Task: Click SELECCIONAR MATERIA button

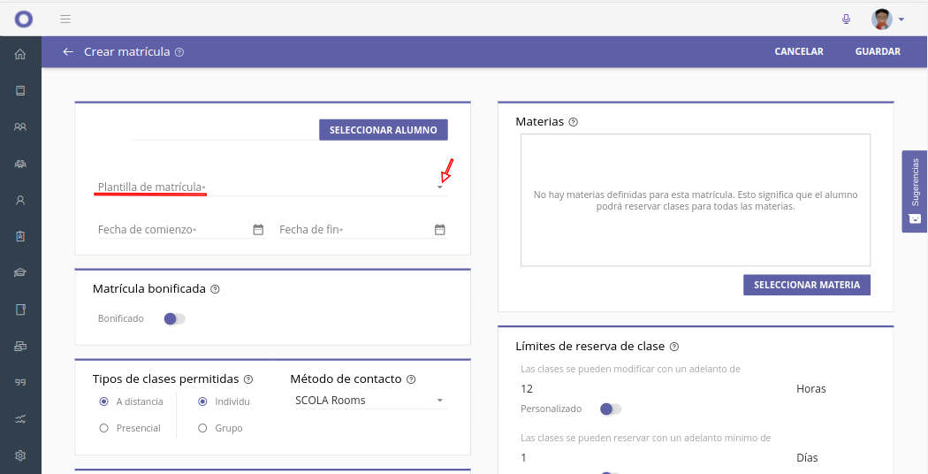Action: point(807,285)
